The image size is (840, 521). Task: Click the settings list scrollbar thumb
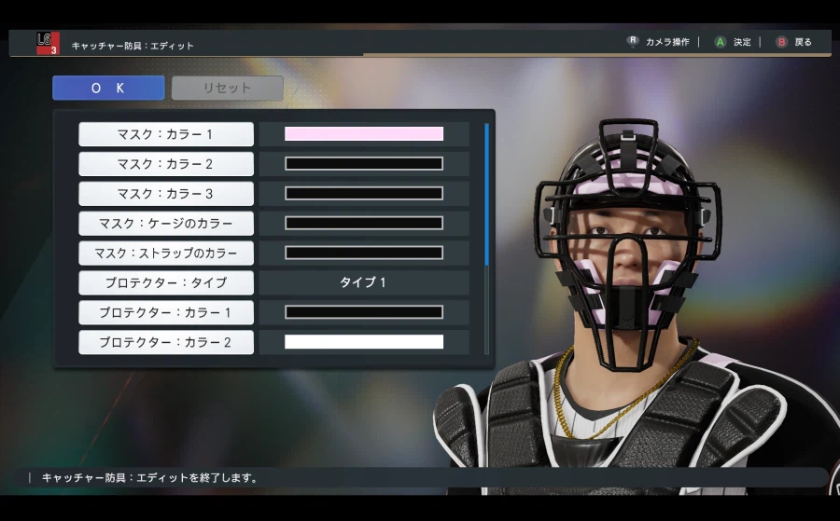(486, 195)
